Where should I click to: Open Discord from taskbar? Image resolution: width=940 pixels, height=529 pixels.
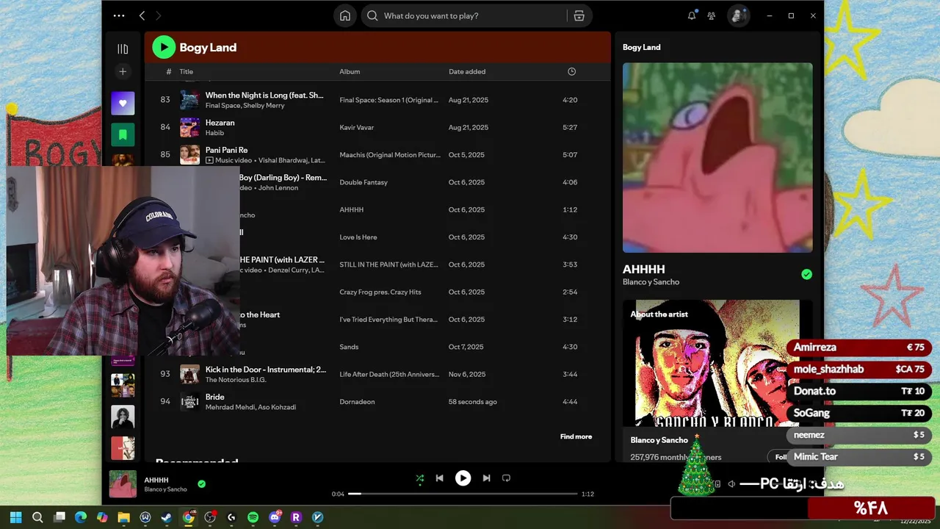click(275, 517)
